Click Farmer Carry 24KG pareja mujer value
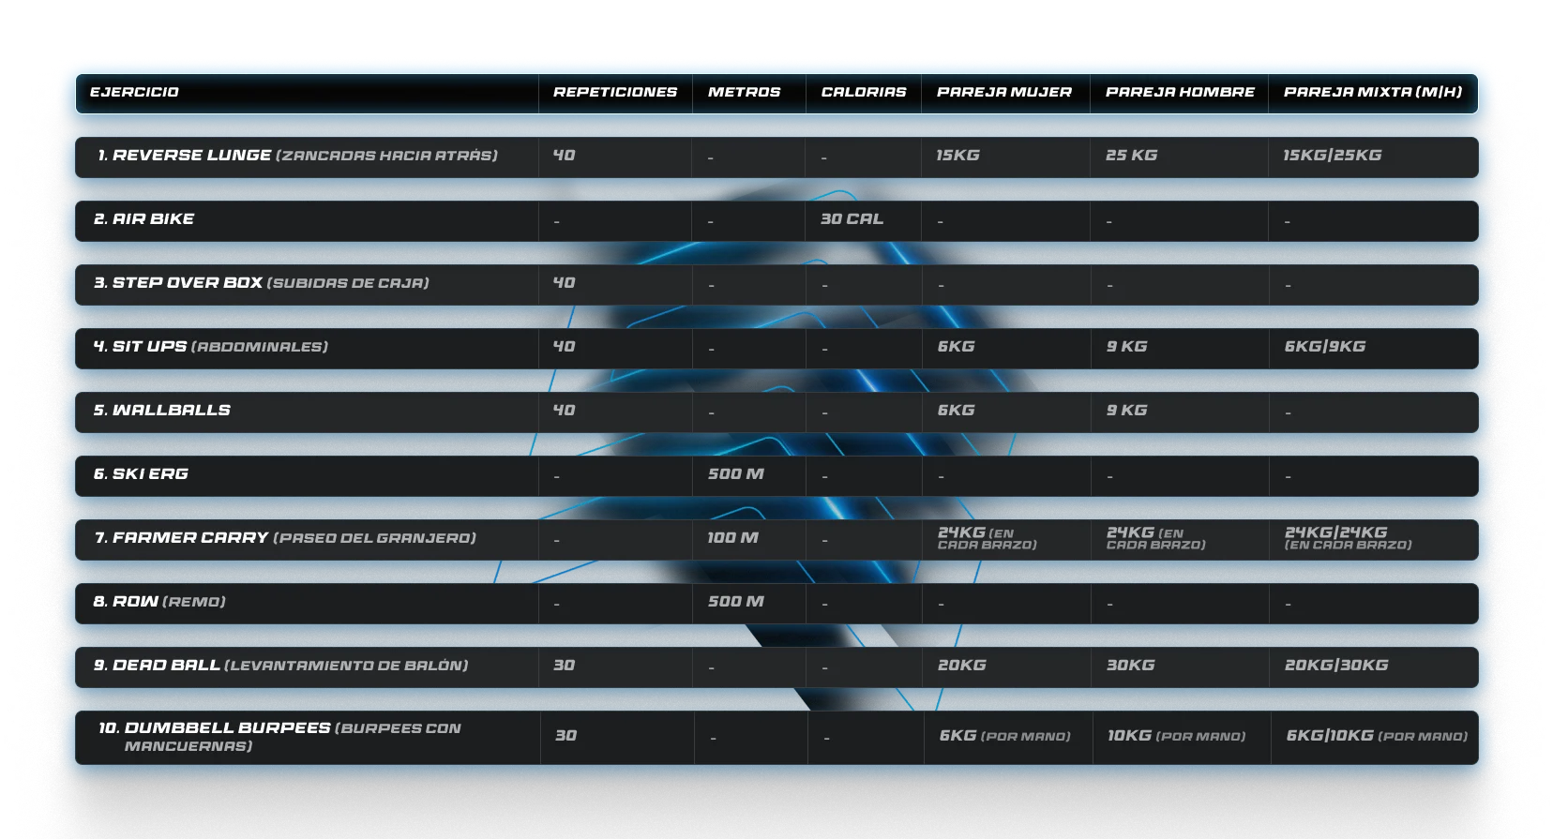This screenshot has width=1553, height=839. (988, 538)
